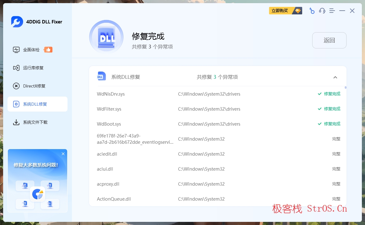Close the 修复大多数系统问题 promo banner
The image size is (365, 225).
click(63, 154)
